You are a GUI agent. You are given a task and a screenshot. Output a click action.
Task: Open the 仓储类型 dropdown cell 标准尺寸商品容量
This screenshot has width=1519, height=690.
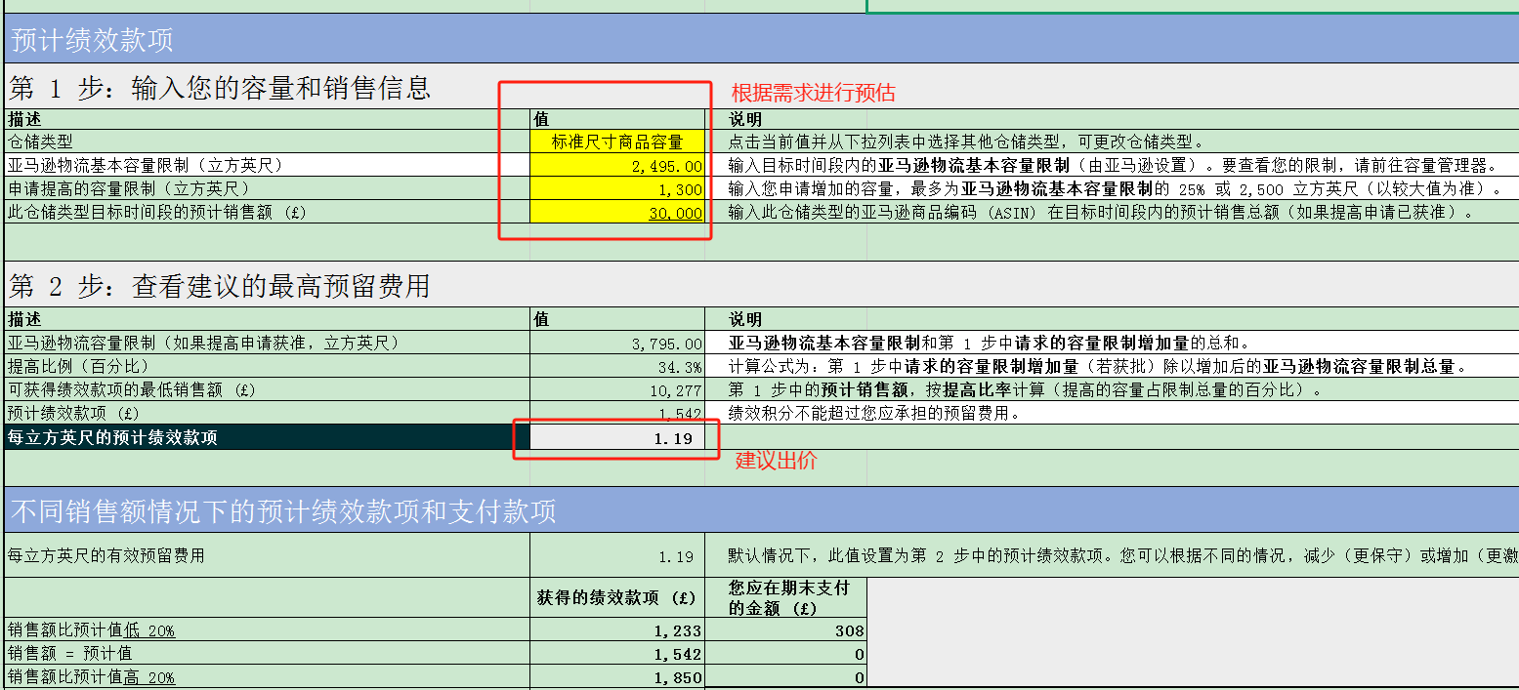pyautogui.click(x=616, y=142)
